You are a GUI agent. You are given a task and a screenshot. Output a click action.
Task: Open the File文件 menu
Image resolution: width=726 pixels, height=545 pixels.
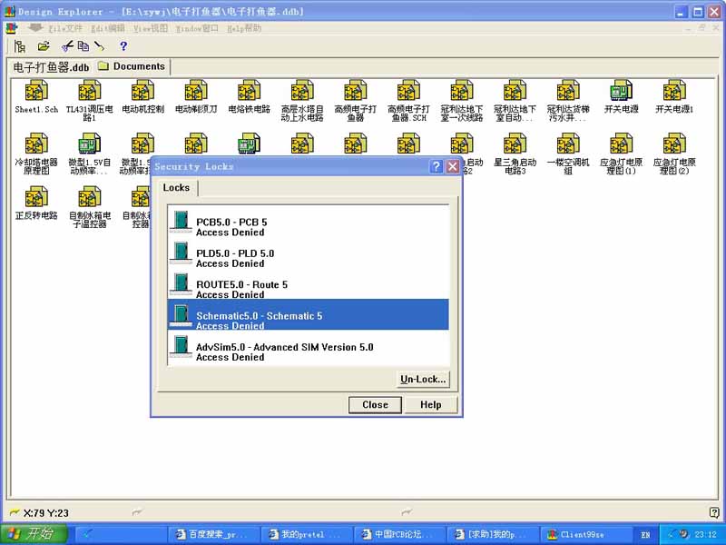65,28
